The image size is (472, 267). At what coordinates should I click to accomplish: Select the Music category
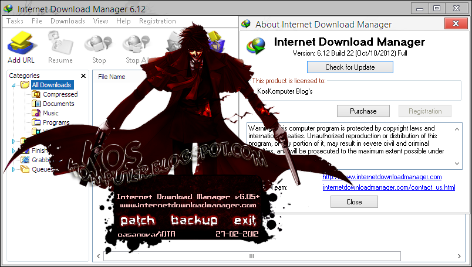[50, 113]
